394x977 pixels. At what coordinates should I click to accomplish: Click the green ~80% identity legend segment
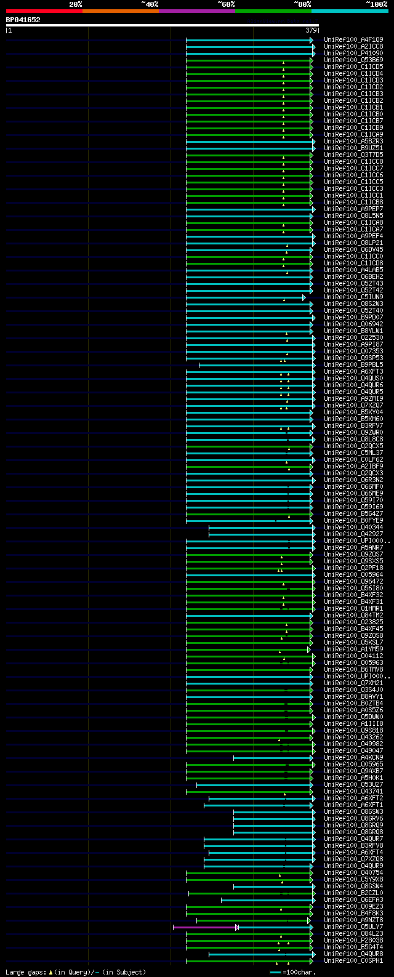tap(273, 10)
